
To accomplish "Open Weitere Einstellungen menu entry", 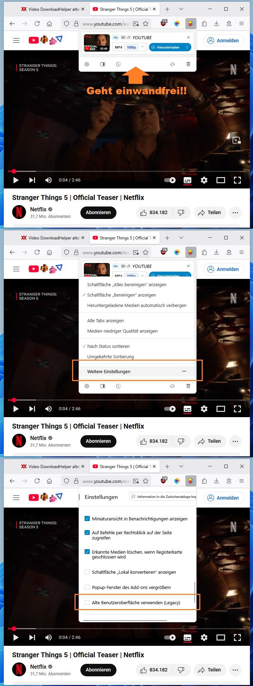I will (137, 371).
